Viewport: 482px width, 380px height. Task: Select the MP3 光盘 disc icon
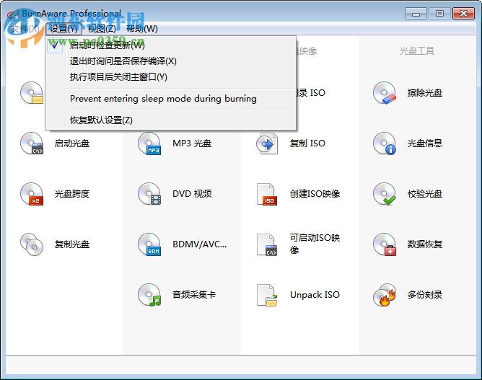[149, 143]
